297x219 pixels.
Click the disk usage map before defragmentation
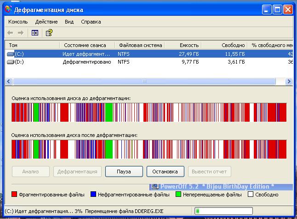(x=149, y=112)
